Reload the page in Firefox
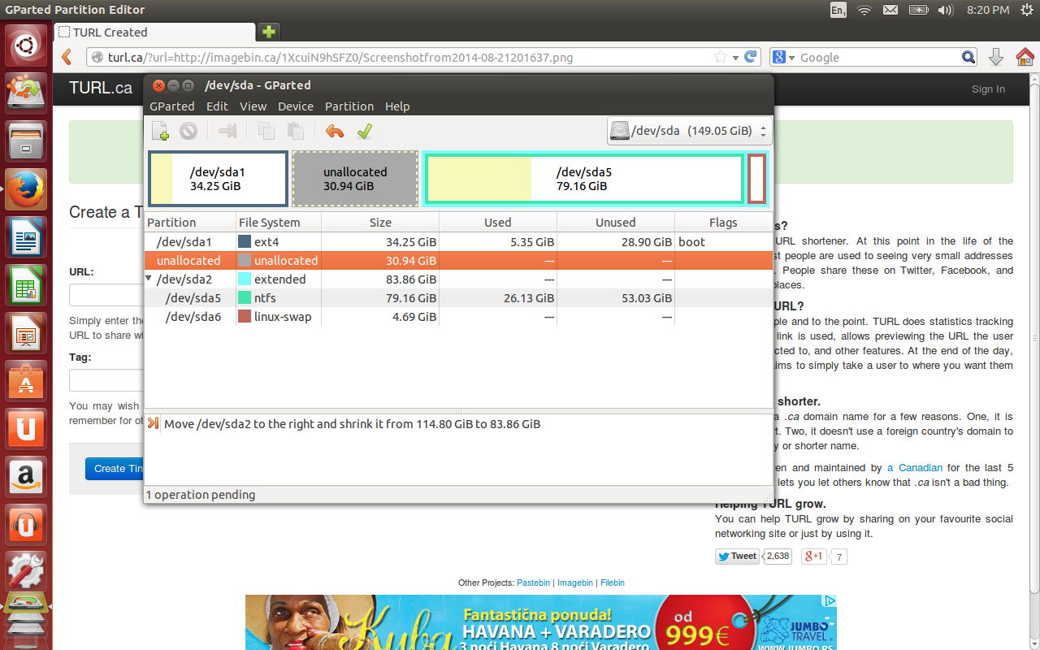The width and height of the screenshot is (1040, 650). pos(752,58)
